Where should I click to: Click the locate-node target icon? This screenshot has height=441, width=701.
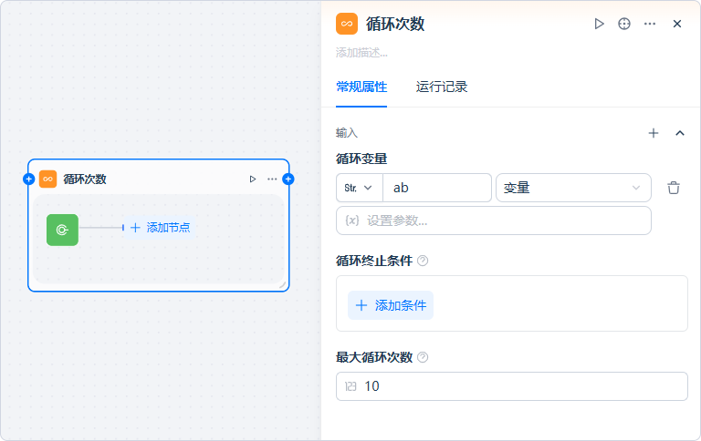pos(624,24)
